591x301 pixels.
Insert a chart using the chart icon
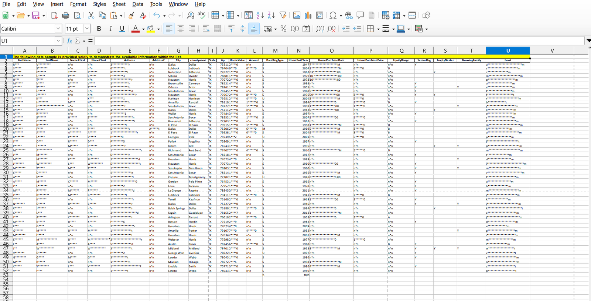point(308,15)
